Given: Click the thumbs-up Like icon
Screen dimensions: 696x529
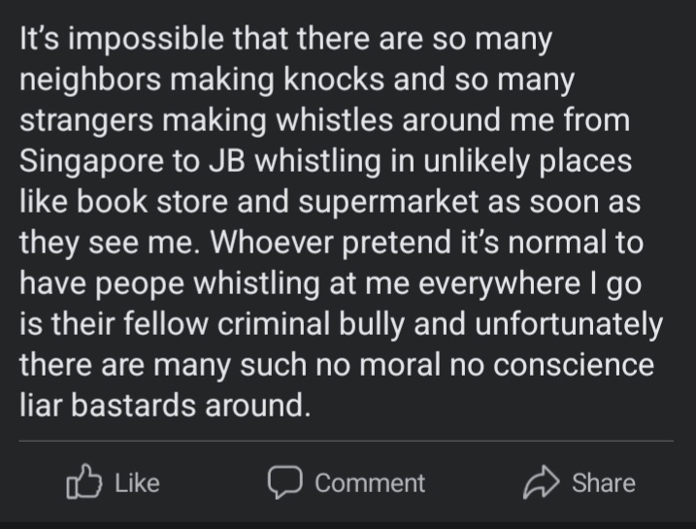Looking at the screenshot, I should [x=83, y=482].
